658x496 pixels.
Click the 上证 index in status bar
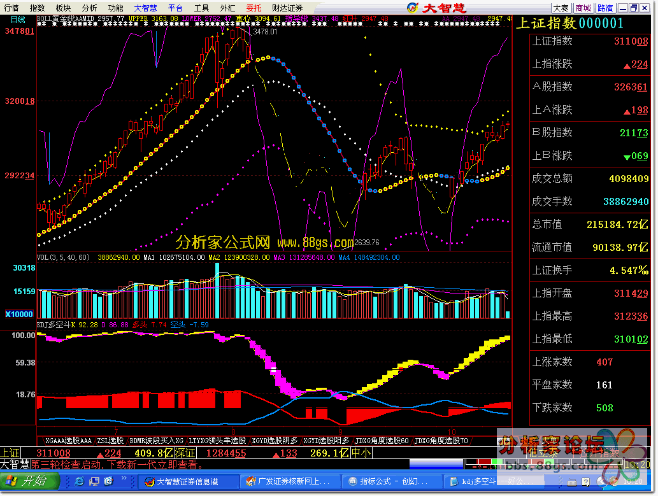click(10, 453)
